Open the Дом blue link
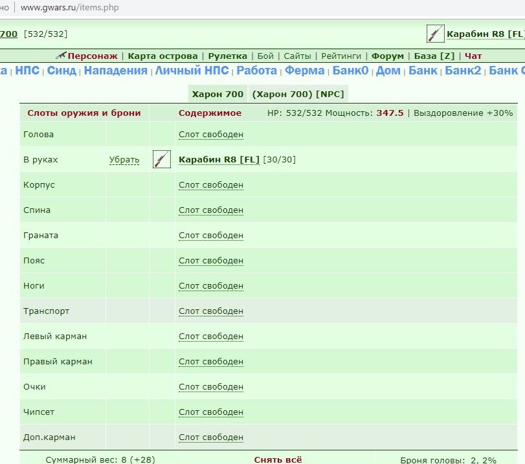525x464 pixels. (388, 71)
